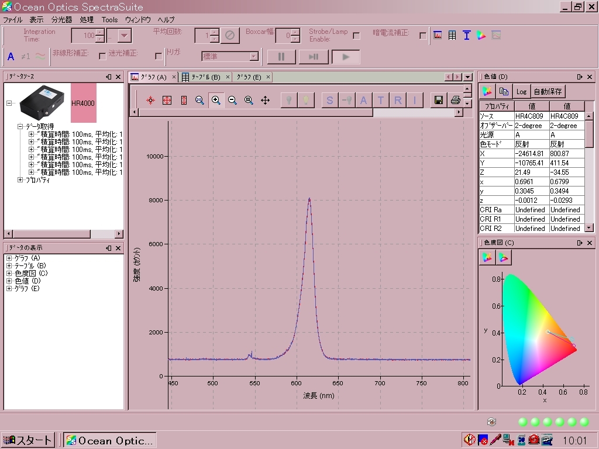Click the zoom to region magnifier icon
Image resolution: width=599 pixels, height=449 pixels.
[x=249, y=100]
